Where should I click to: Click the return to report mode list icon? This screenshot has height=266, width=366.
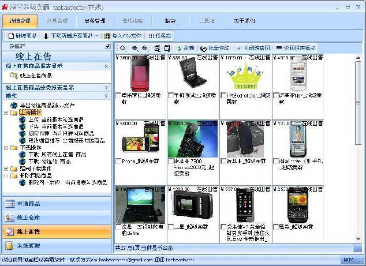tap(279, 48)
